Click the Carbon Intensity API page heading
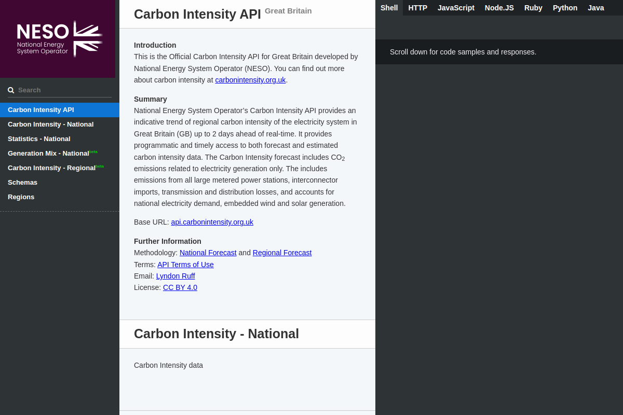This screenshot has width=623, height=415. [x=197, y=14]
